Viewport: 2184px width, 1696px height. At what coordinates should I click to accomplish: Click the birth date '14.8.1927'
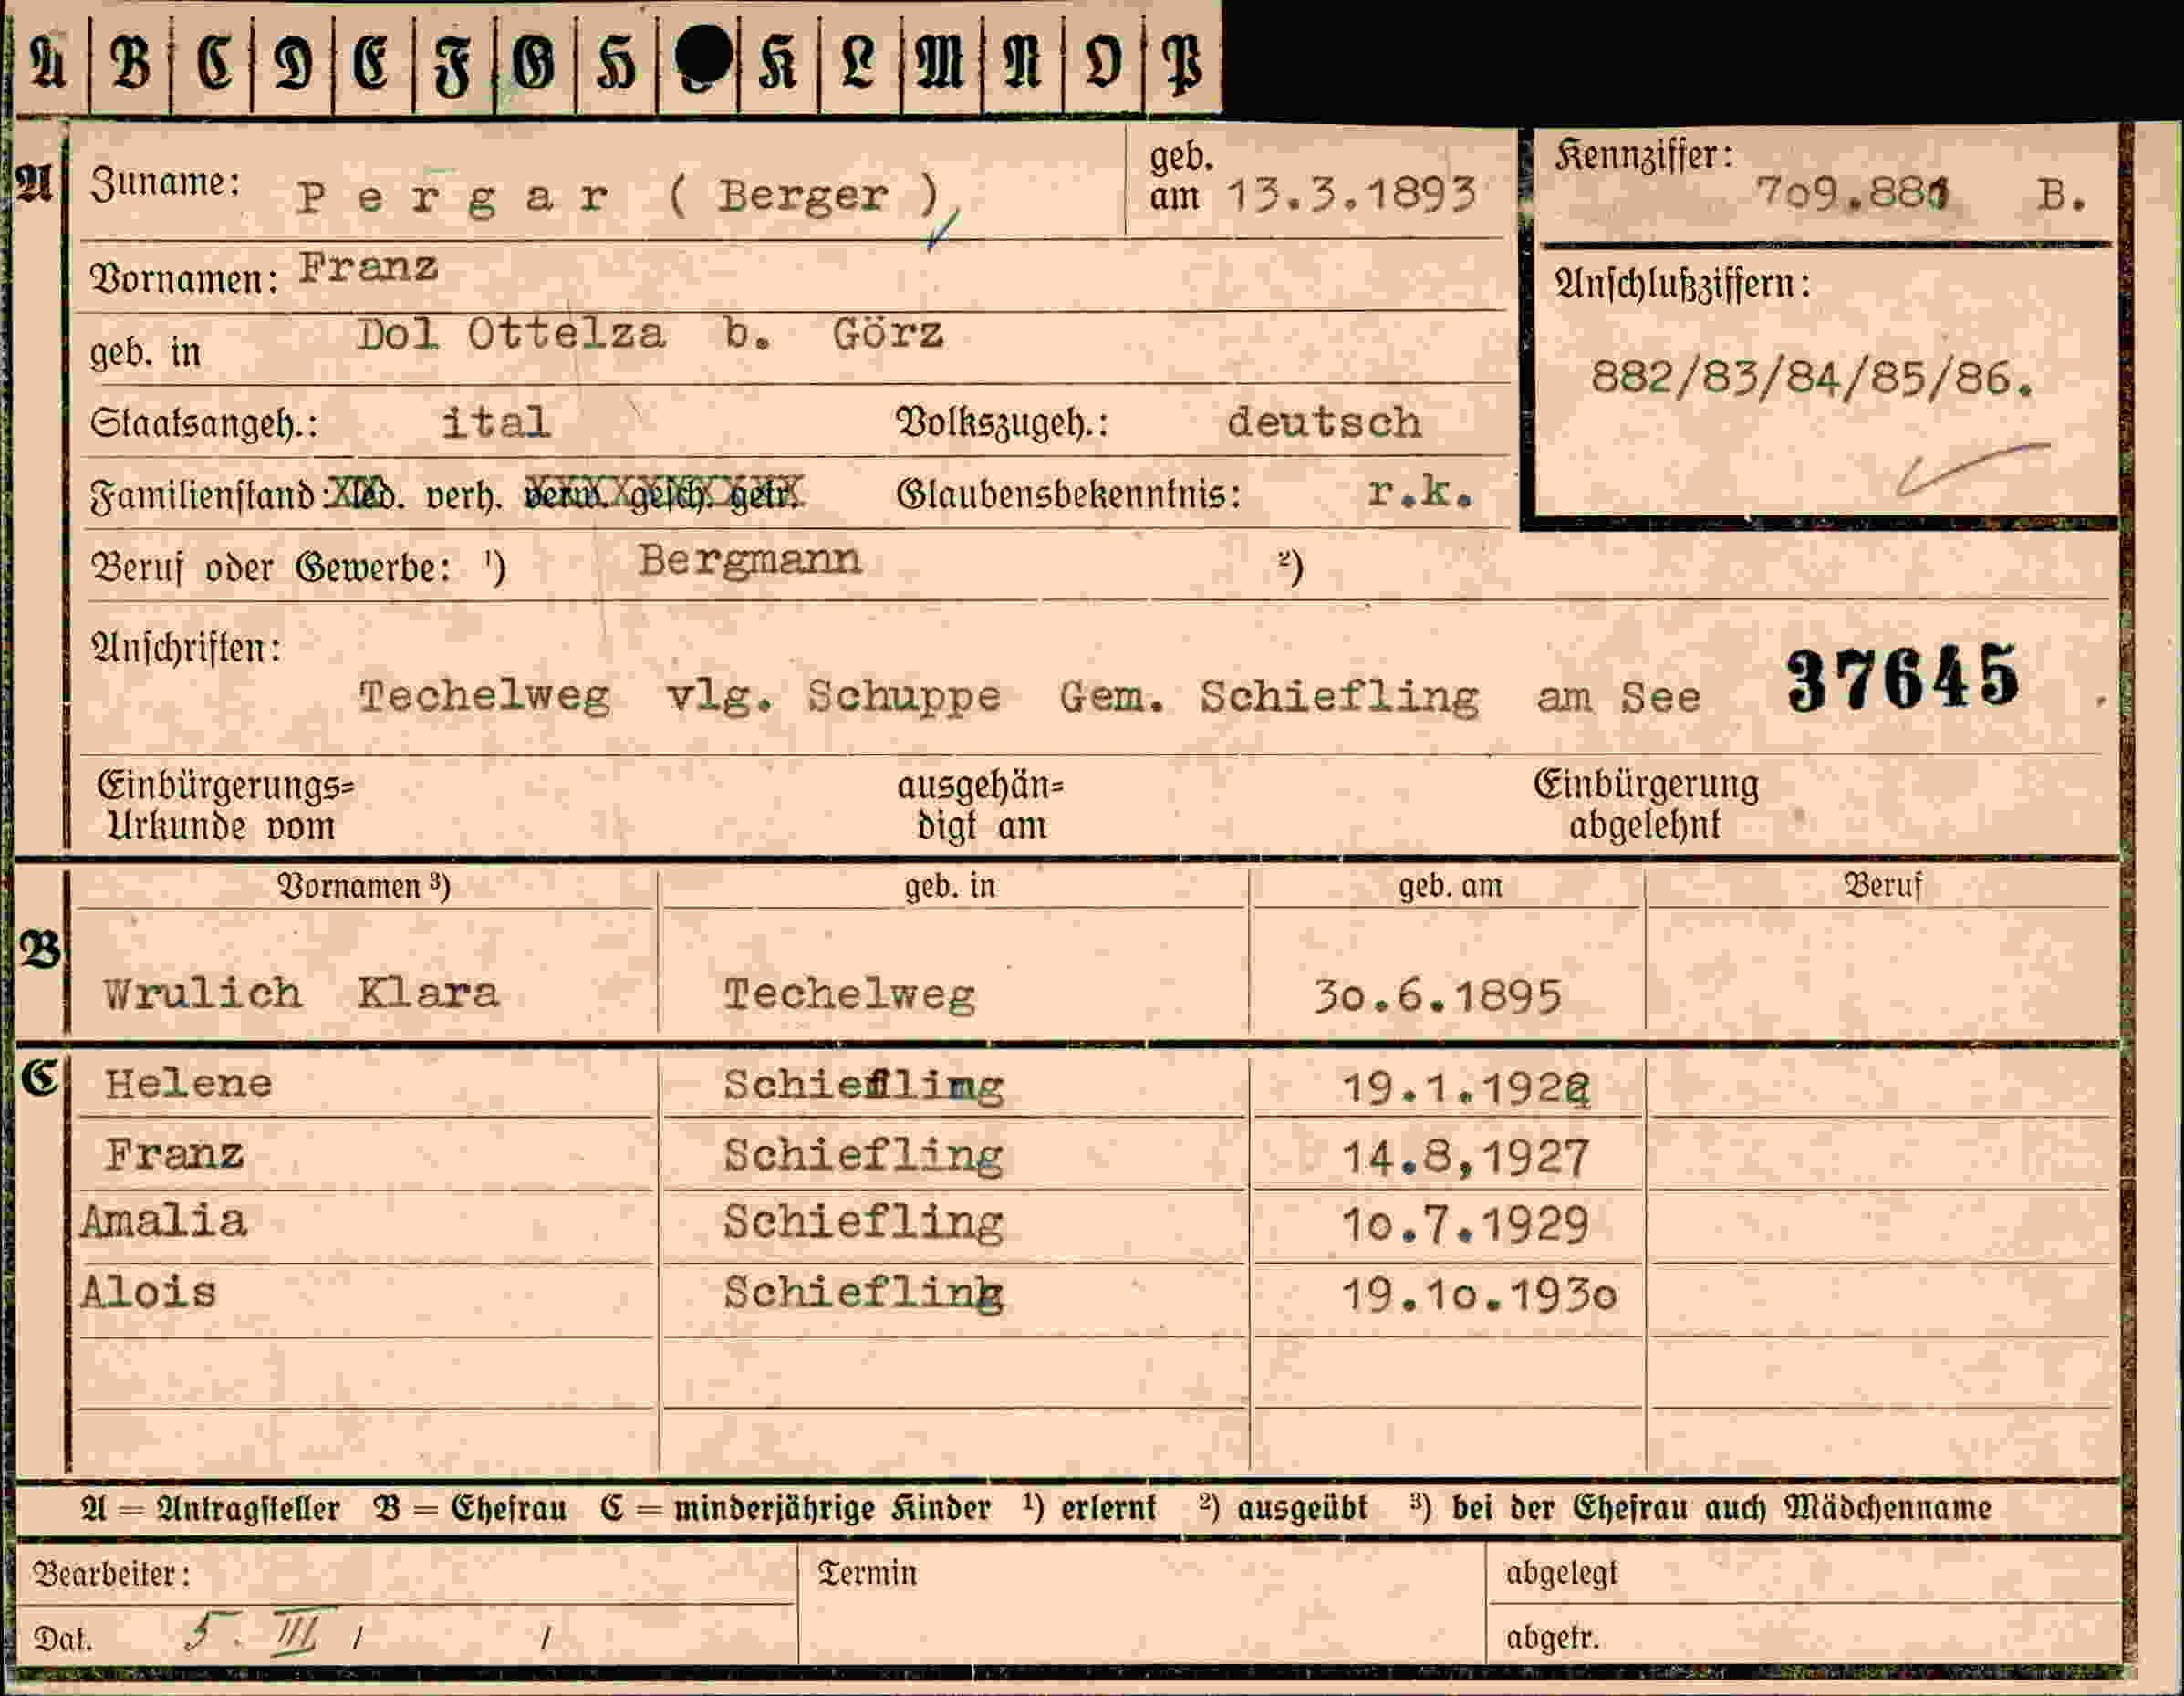click(1465, 1158)
